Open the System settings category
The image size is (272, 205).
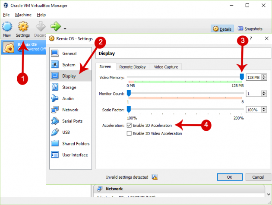(x=69, y=65)
